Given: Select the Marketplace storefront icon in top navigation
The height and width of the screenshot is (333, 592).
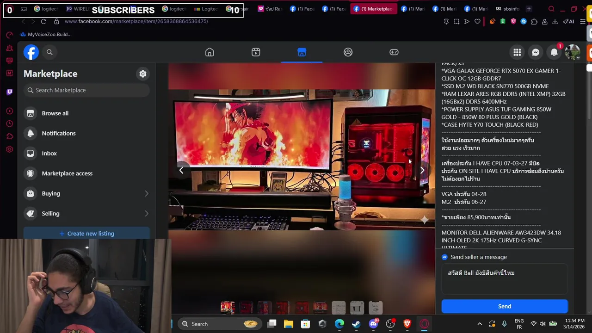Looking at the screenshot, I should (x=302, y=52).
